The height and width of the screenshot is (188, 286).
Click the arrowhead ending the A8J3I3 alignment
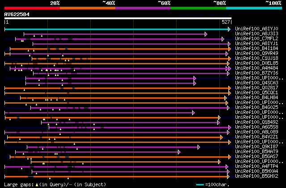[x=206, y=34]
